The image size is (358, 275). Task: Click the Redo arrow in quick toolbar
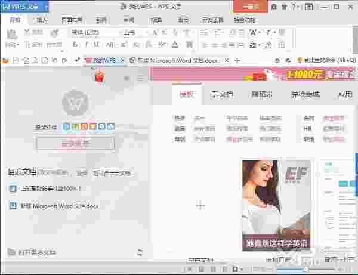[64, 60]
